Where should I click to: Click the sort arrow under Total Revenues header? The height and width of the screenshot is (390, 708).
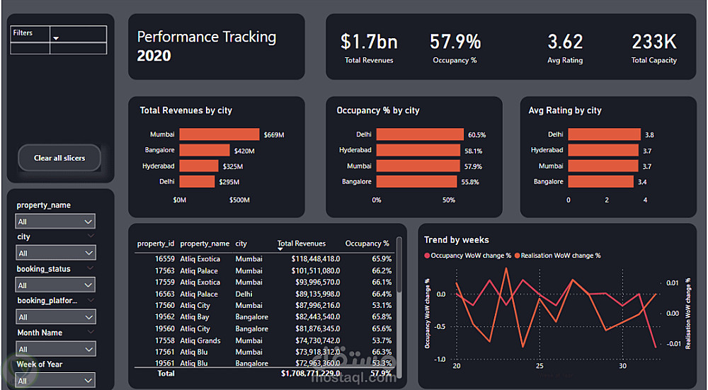click(x=280, y=249)
